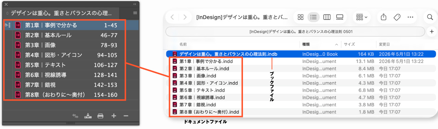This screenshot has height=129, width=438.
Task: Save the book with the save icon
Action: point(88,116)
